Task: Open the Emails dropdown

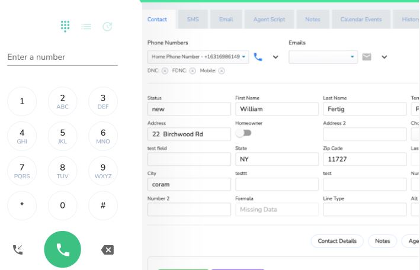Action: (x=323, y=57)
